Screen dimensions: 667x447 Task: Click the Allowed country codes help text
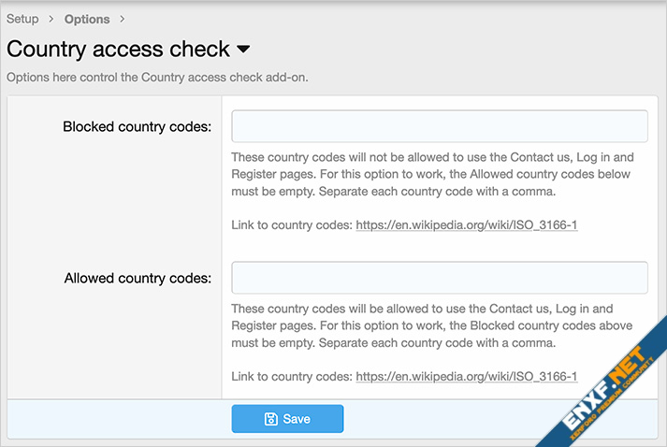432,325
